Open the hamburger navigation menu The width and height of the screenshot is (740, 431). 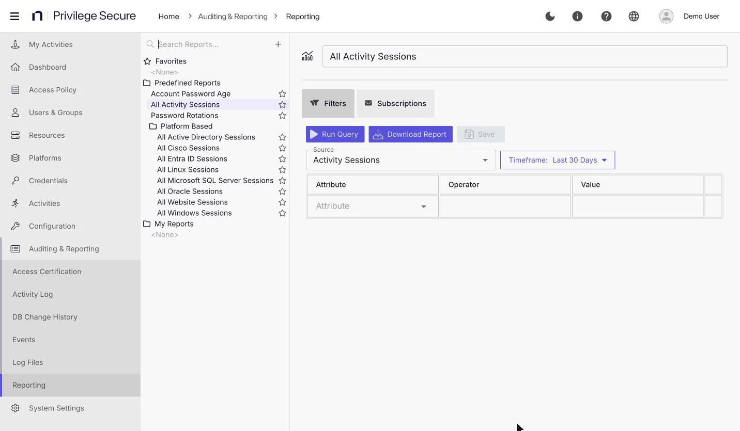point(14,16)
